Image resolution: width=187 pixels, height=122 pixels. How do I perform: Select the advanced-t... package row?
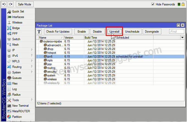[110, 45]
